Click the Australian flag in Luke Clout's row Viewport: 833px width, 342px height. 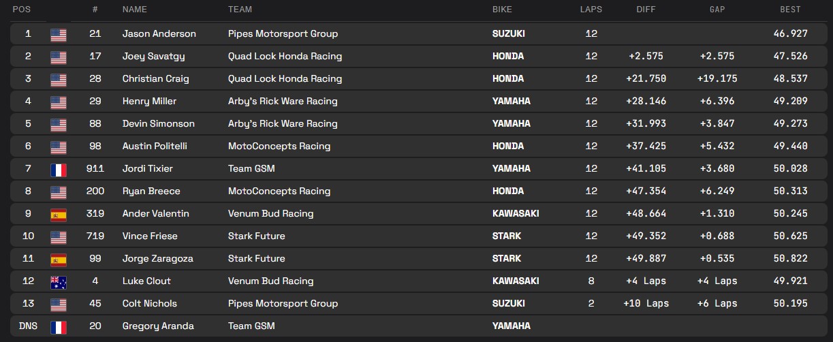click(x=59, y=281)
